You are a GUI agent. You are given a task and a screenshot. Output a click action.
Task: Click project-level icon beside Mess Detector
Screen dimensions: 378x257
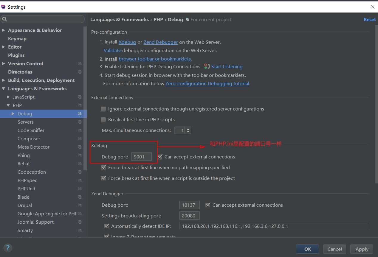(x=80, y=147)
